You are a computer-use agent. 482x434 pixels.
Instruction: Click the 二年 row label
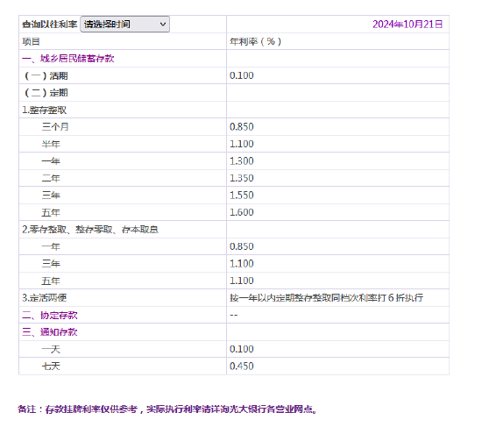[x=51, y=178]
